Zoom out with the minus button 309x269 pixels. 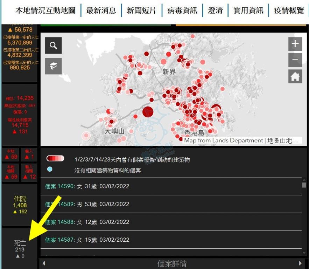pos(295,60)
